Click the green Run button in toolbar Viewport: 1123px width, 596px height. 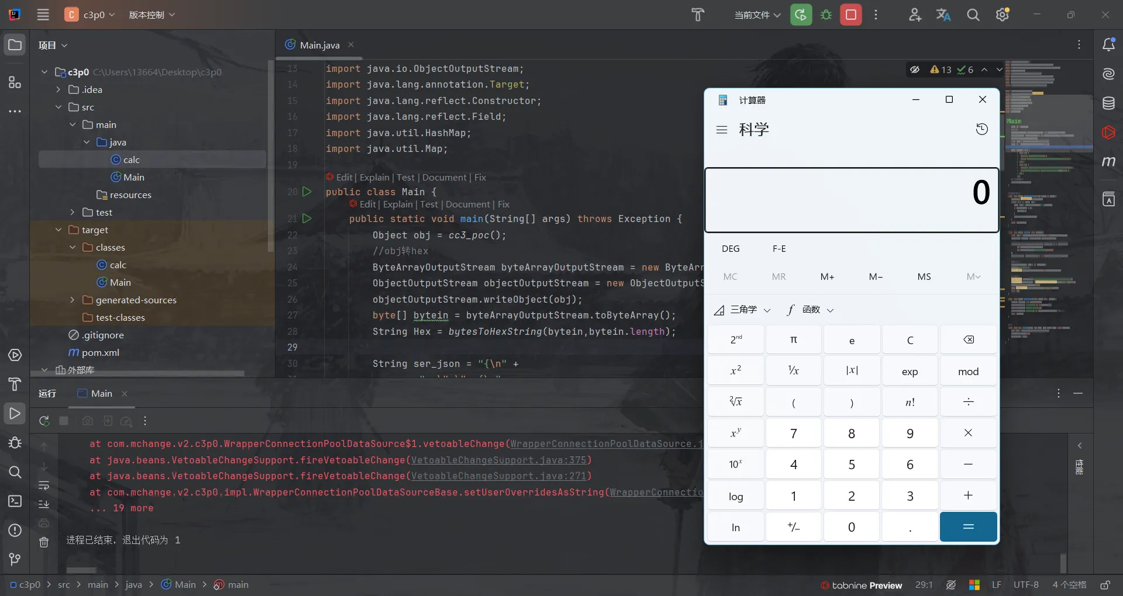coord(801,15)
